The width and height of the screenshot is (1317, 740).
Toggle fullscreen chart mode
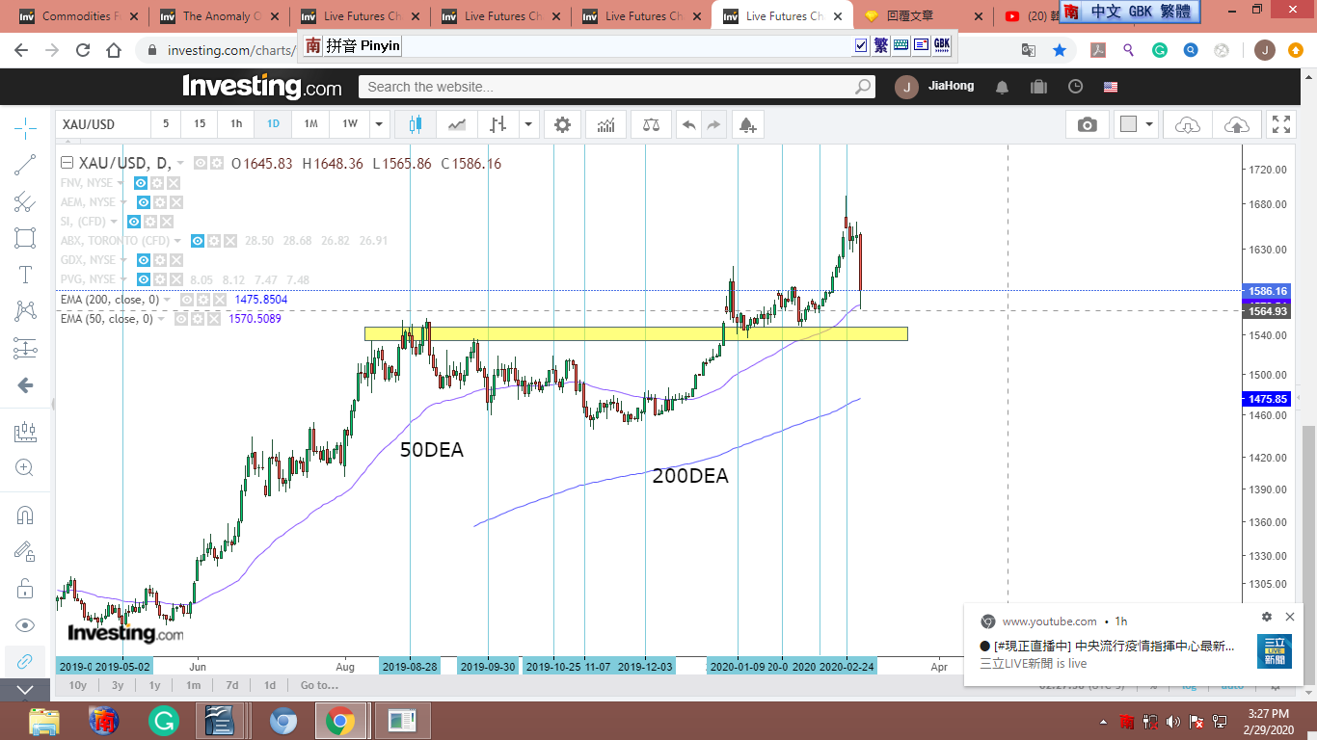(1280, 124)
